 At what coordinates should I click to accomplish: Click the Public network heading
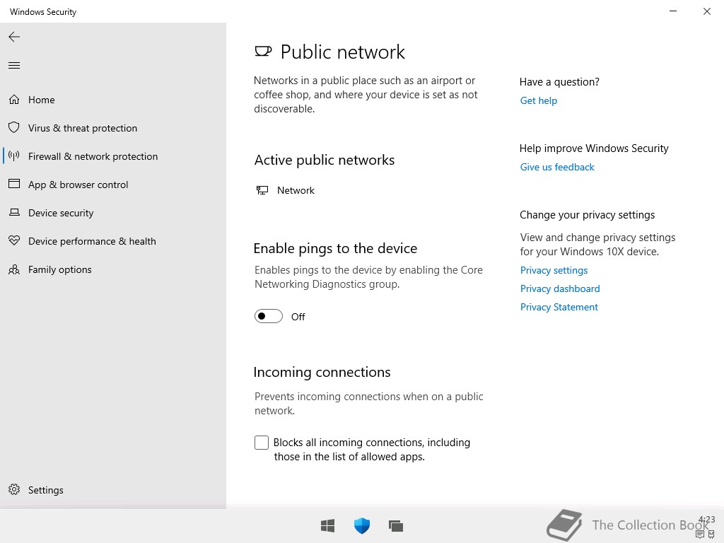(343, 52)
